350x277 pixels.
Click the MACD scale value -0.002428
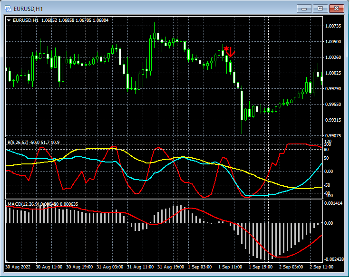[x=333, y=259]
